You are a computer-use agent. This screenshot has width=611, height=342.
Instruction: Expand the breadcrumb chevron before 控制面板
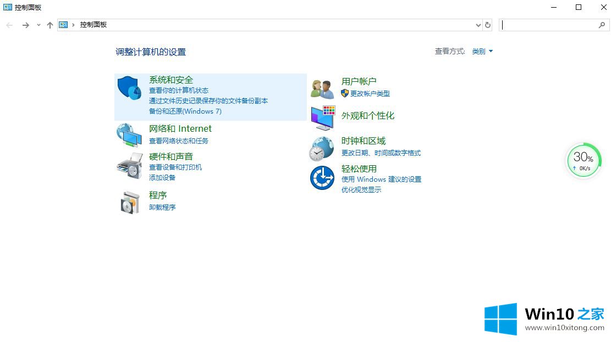tap(73, 25)
